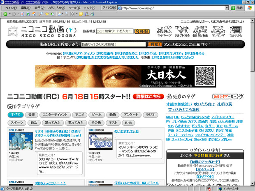Open the ランキング header icon
Screen dimensions: 255x191
[x=218, y=31]
